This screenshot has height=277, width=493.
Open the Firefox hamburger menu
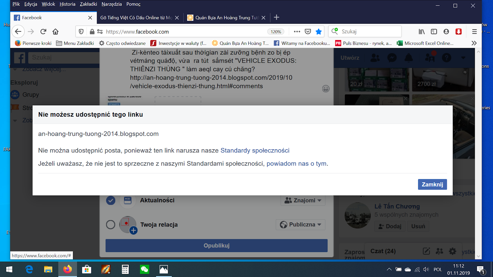click(x=475, y=31)
